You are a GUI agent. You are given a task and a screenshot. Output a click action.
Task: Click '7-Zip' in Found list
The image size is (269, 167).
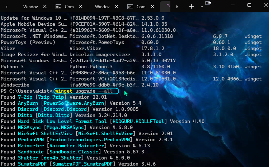(x=25, y=97)
